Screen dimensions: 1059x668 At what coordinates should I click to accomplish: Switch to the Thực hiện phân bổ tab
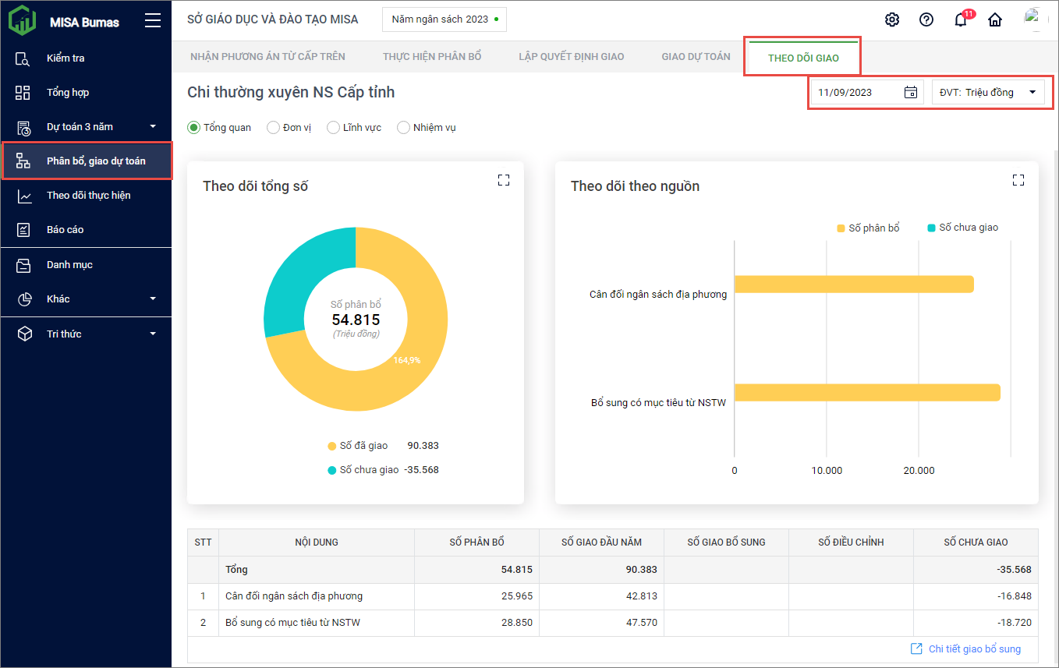coord(432,57)
